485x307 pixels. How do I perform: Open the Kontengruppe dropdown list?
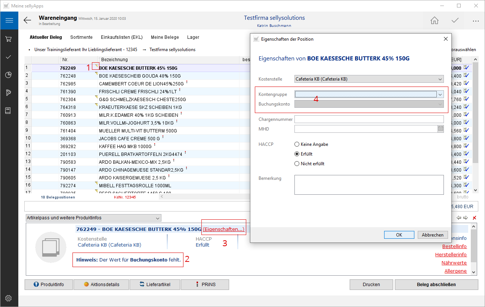[x=440, y=94]
